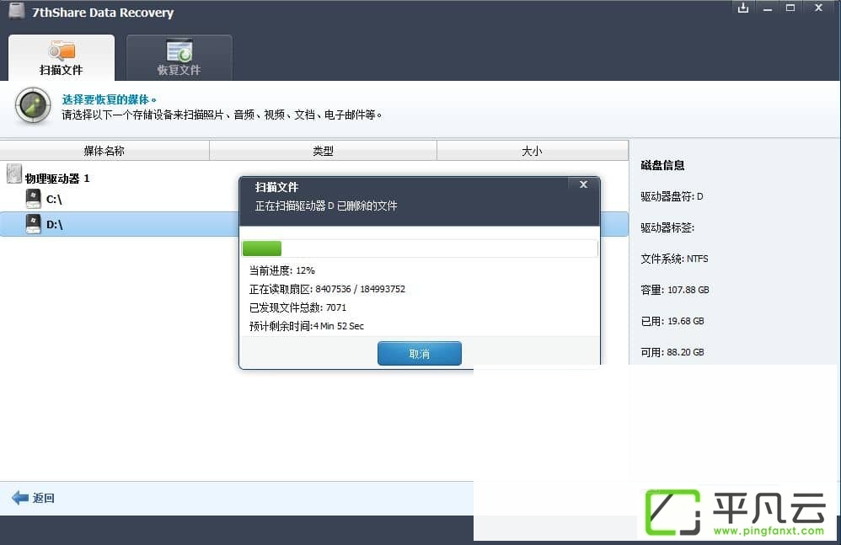Click the radar scan icon beside 选择要恢复的媒体
The height and width of the screenshot is (545, 841).
[x=33, y=105]
